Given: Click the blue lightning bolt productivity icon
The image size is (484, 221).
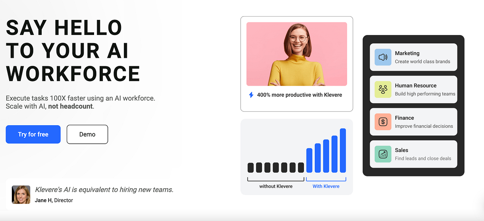Looking at the screenshot, I should (251, 95).
